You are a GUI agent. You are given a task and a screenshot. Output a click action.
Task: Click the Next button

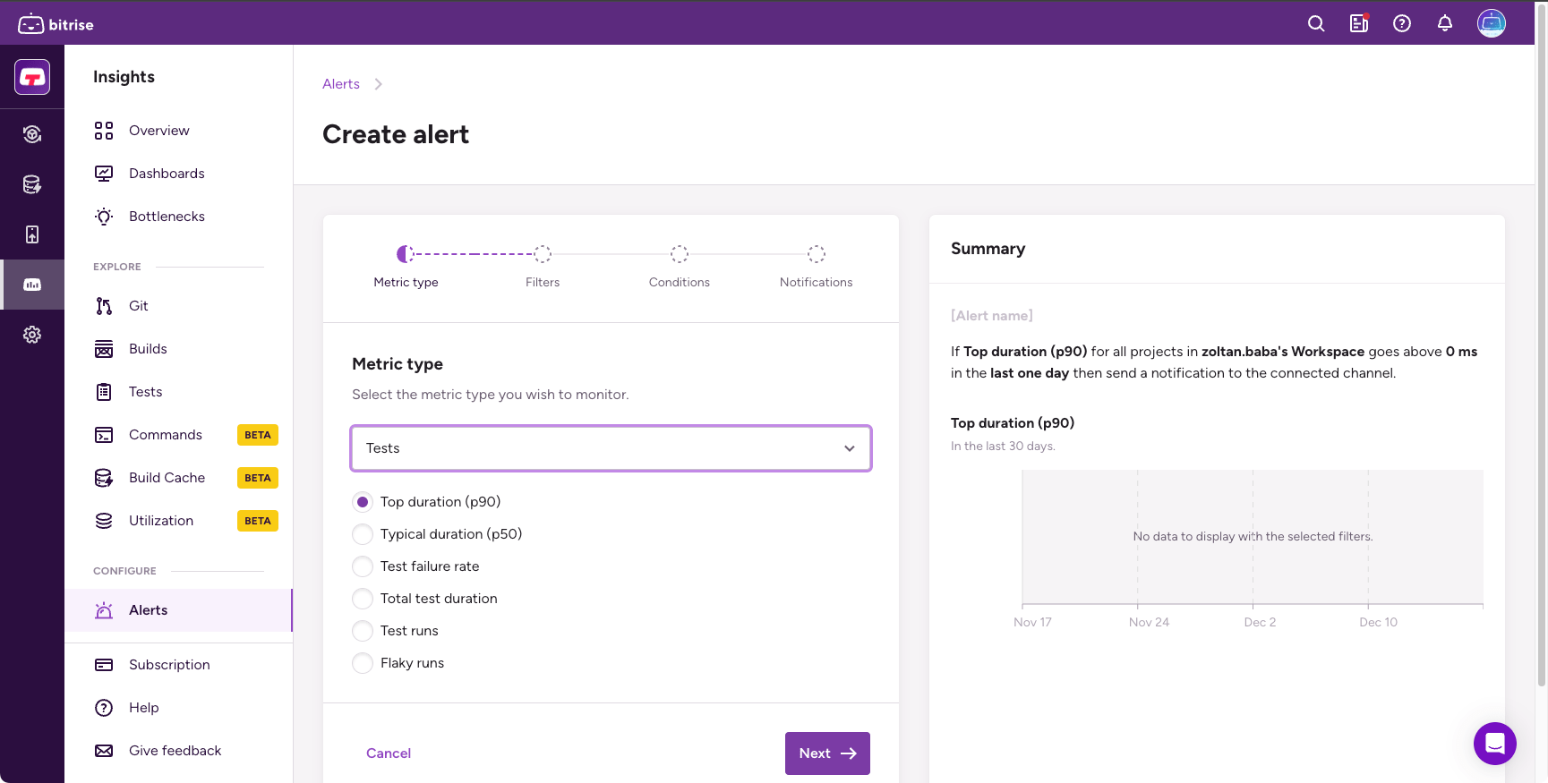pyautogui.click(x=826, y=753)
